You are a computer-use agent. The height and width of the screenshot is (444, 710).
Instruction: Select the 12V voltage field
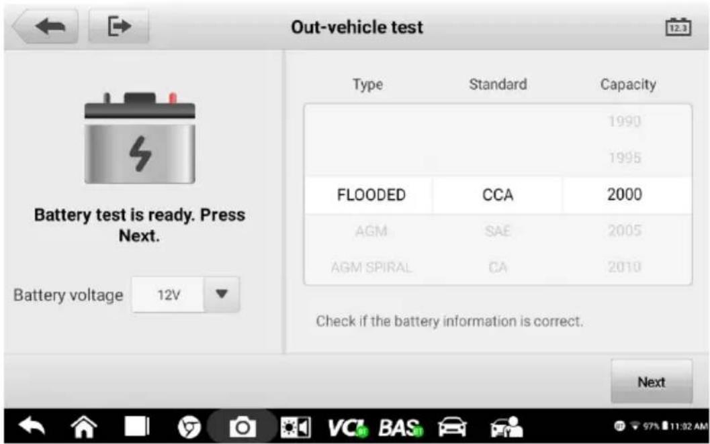[x=168, y=295]
